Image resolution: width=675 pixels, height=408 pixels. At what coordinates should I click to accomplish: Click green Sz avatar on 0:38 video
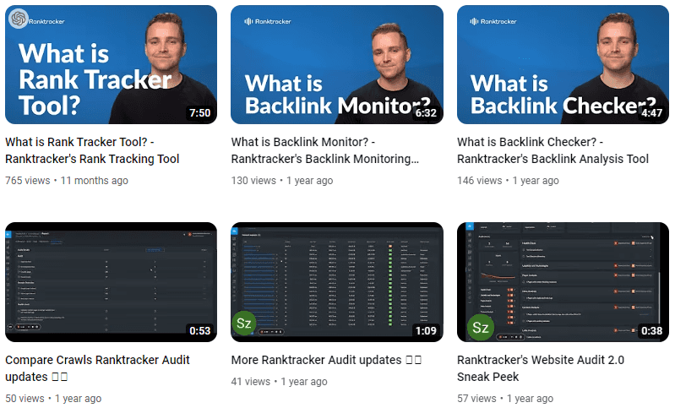tap(480, 327)
